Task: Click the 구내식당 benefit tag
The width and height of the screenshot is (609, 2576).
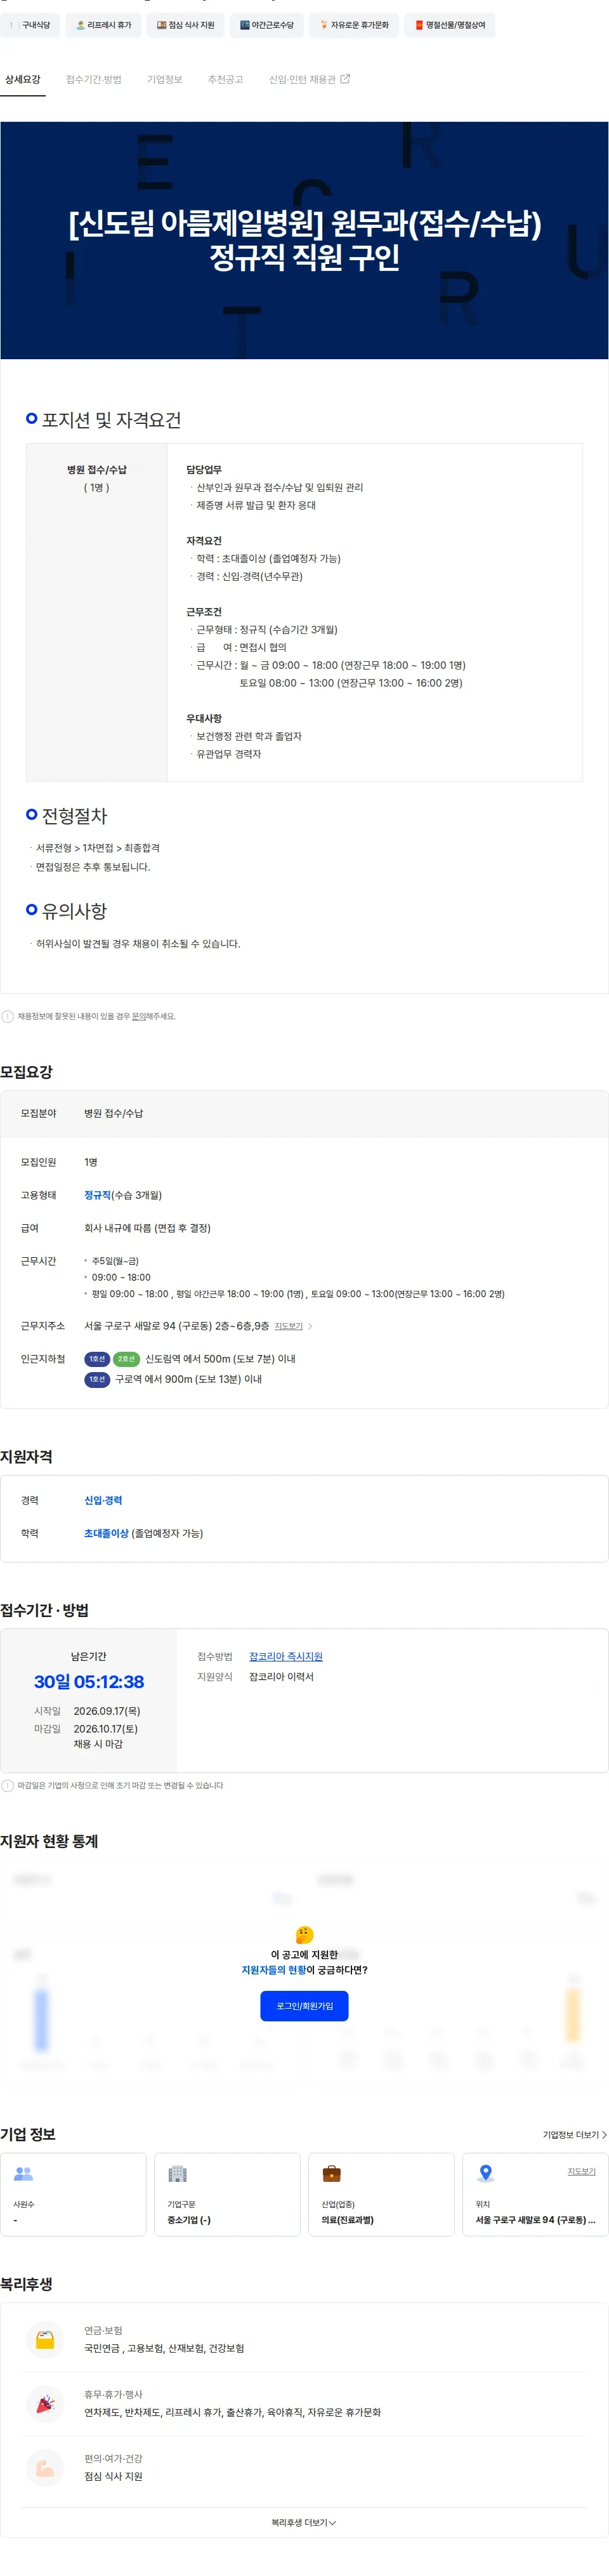Action: [29, 25]
